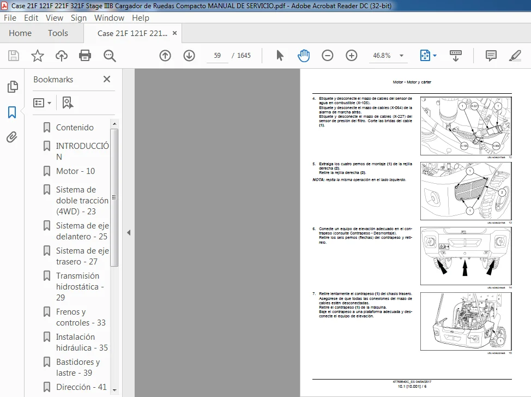The width and height of the screenshot is (531, 397).
Task: Click the counterweight bolts illustration for step 6
Action: pyautogui.click(x=466, y=256)
